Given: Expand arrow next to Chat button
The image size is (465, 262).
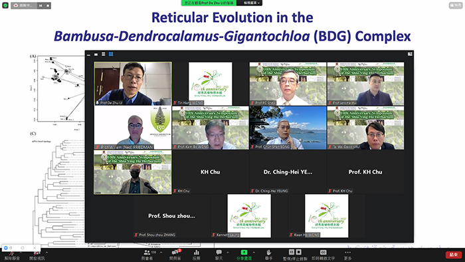Looking at the screenshot, I should click(x=227, y=253).
